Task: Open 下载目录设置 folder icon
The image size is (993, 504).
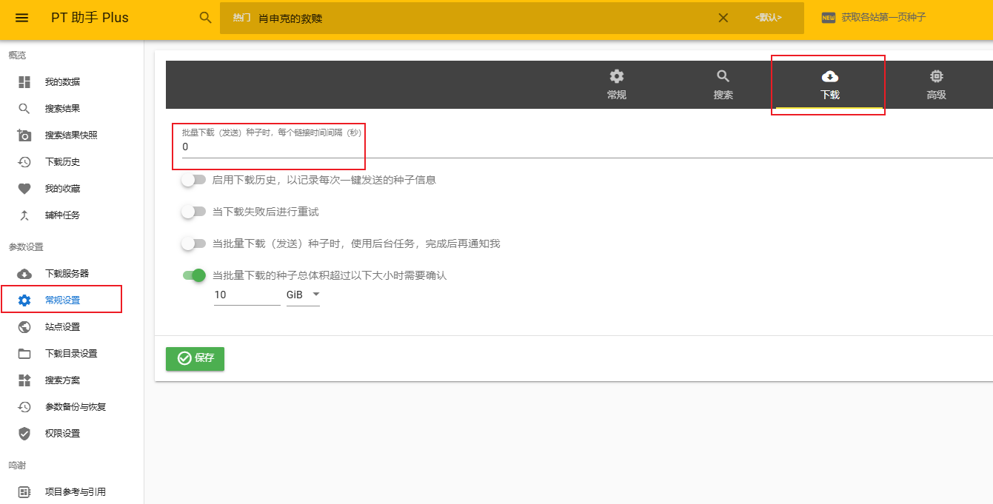Action: [x=24, y=354]
